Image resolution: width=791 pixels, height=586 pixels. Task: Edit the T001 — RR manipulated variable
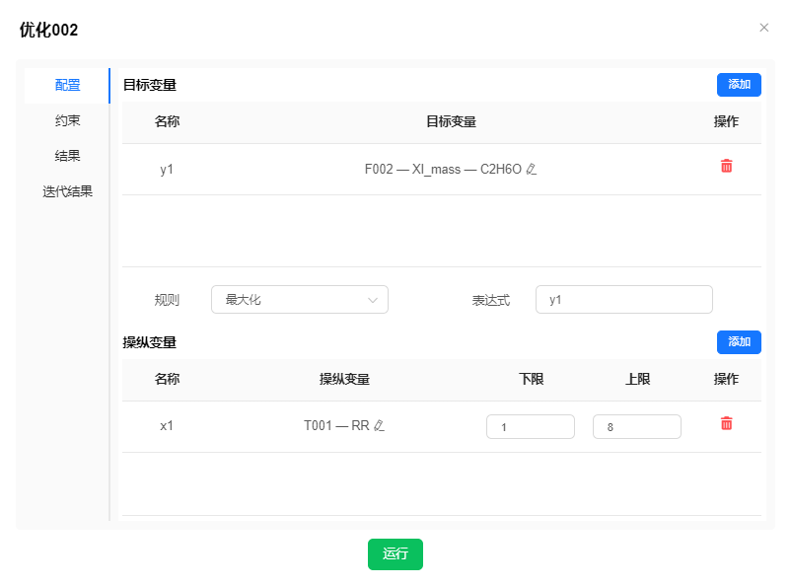click(x=379, y=426)
